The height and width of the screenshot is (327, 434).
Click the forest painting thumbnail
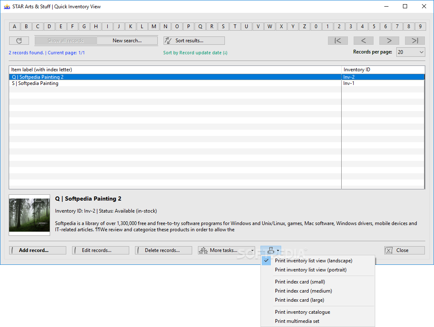coord(29,215)
